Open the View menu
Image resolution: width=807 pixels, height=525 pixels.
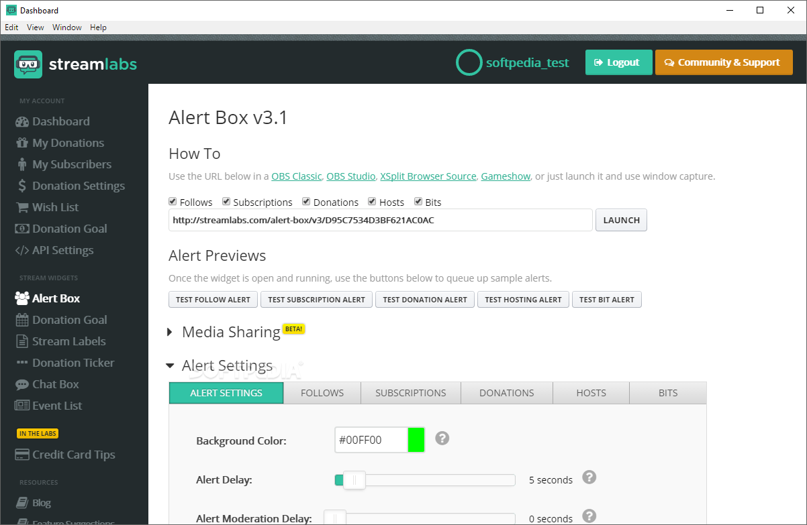click(x=36, y=27)
